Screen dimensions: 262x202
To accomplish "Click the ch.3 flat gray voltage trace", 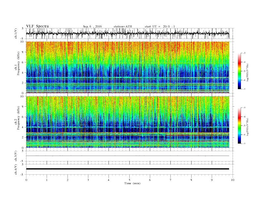I will tap(127, 156).
